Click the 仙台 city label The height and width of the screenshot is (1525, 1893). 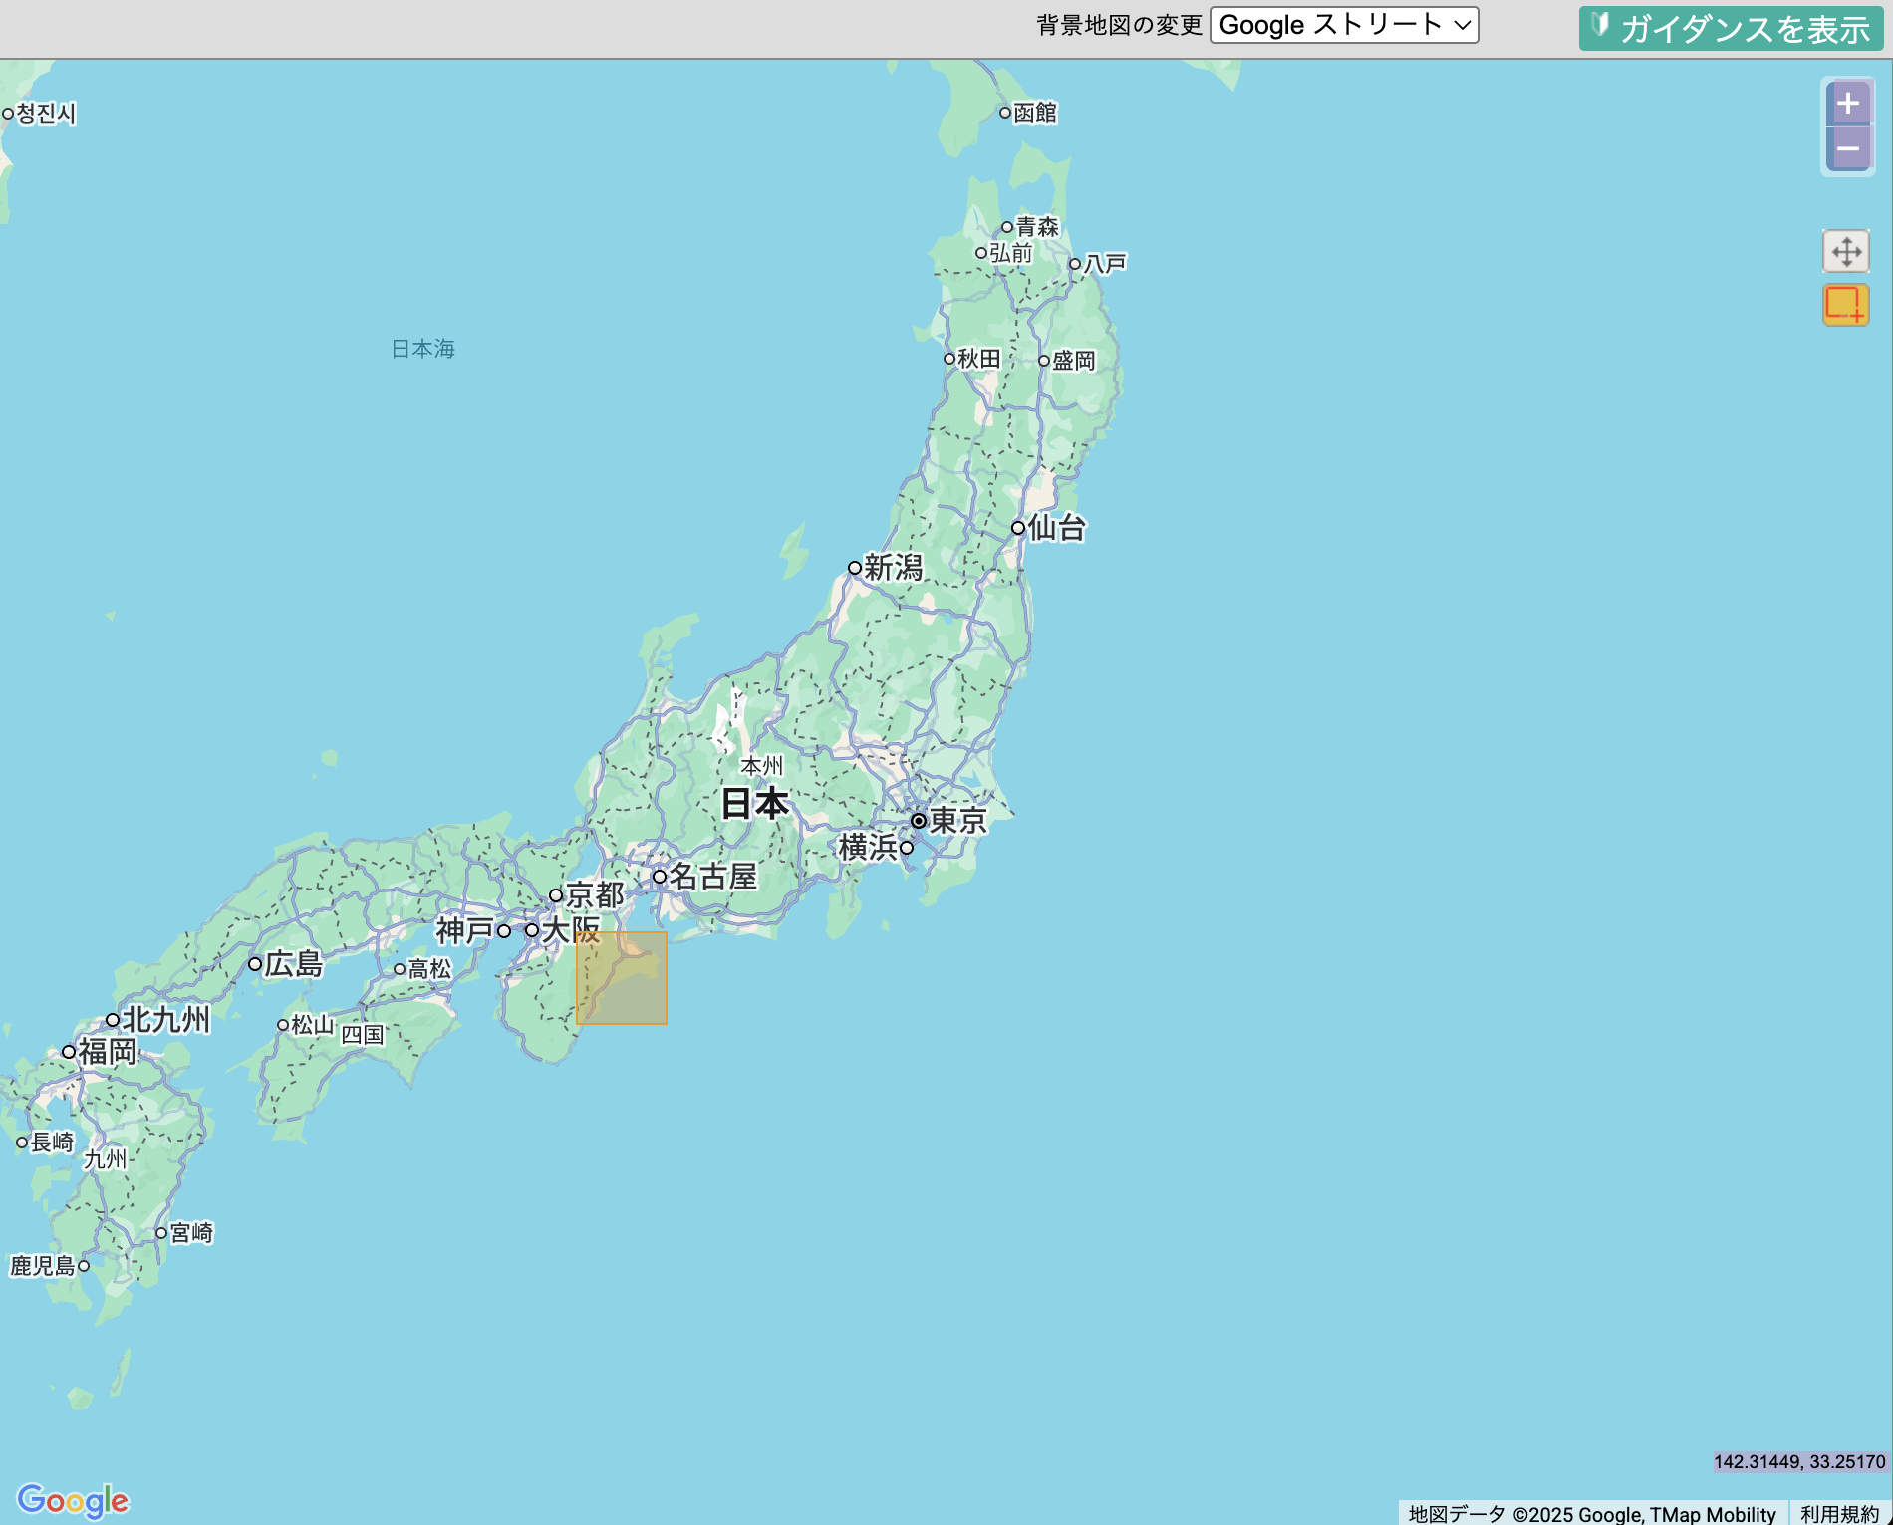point(1057,527)
